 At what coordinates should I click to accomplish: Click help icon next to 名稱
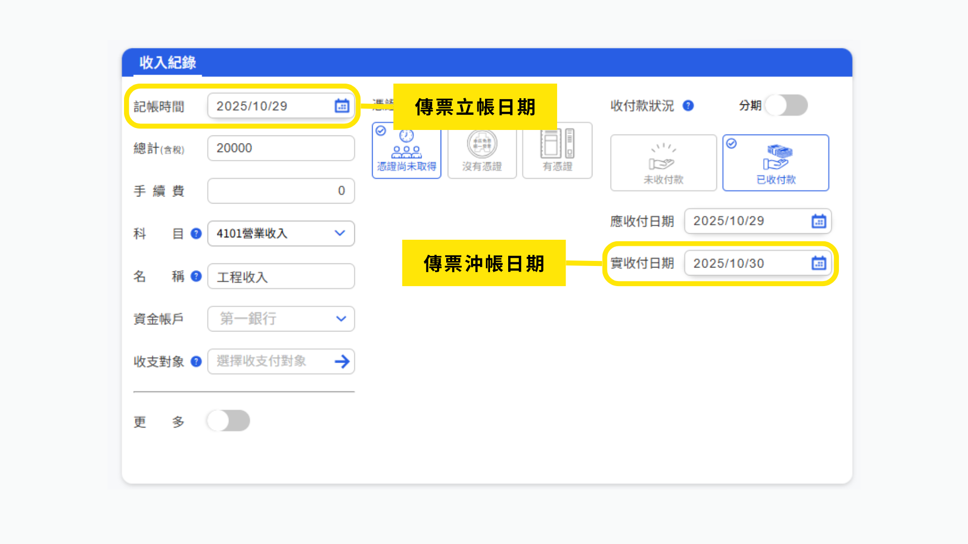pos(196,276)
